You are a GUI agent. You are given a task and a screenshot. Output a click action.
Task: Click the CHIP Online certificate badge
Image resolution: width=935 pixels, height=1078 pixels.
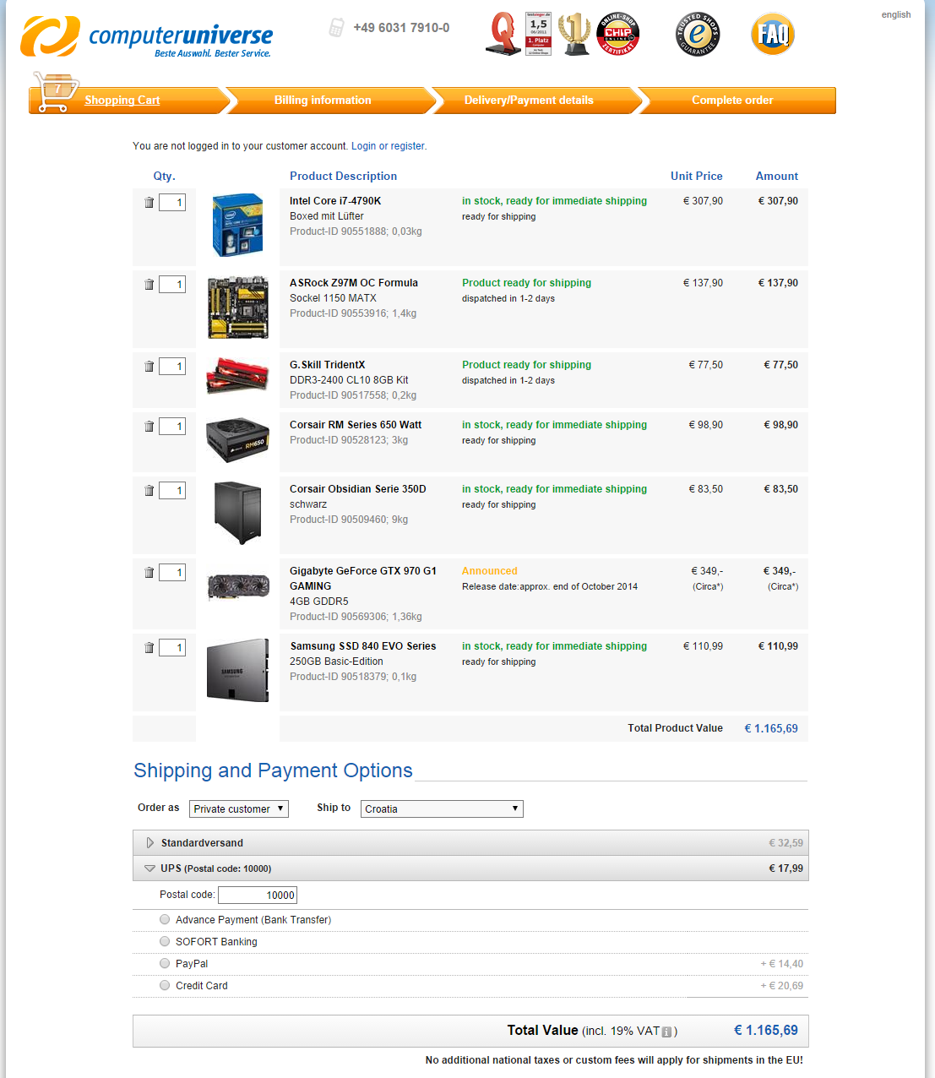[617, 35]
